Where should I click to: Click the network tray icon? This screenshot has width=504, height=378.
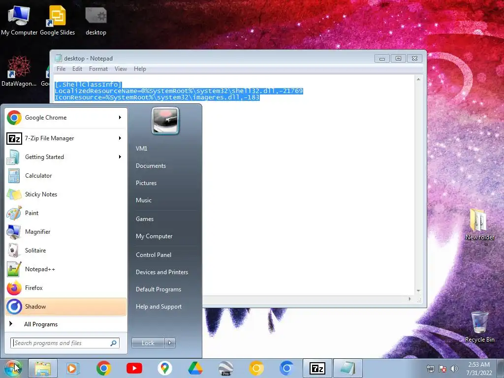(430, 369)
